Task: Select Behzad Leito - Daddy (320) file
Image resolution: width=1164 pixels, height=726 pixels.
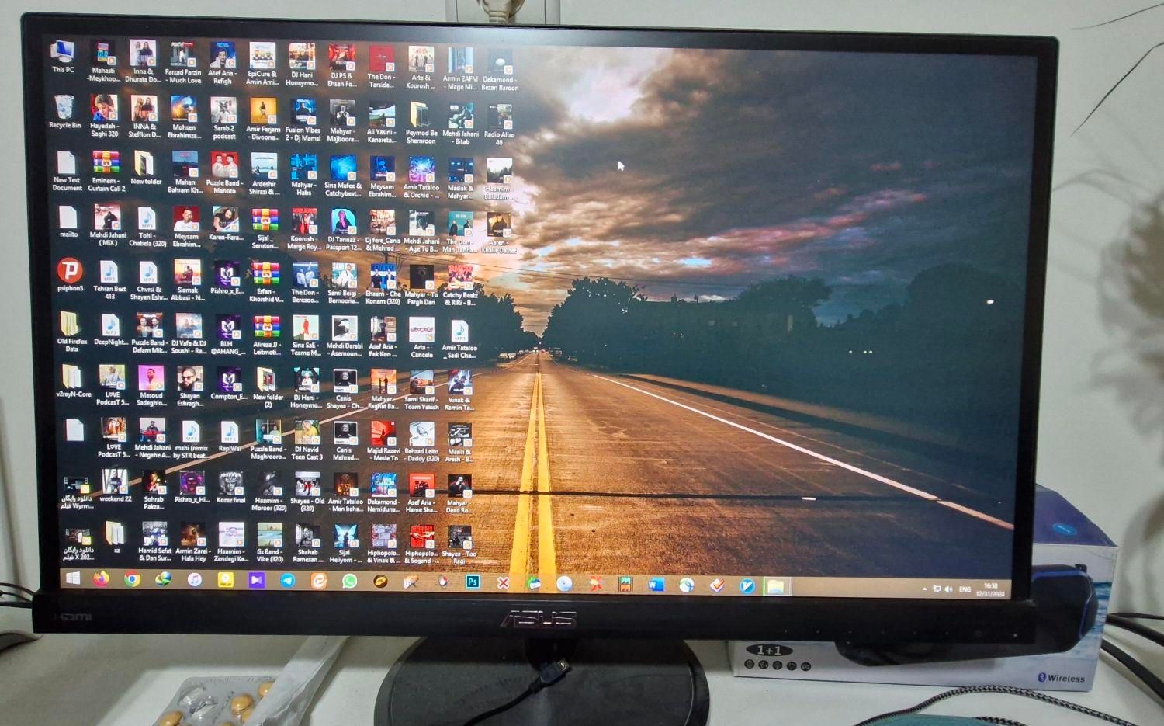Action: (x=421, y=443)
